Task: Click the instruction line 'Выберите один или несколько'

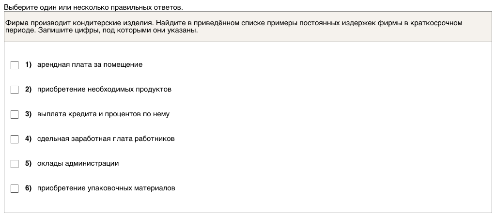Action: point(93,8)
